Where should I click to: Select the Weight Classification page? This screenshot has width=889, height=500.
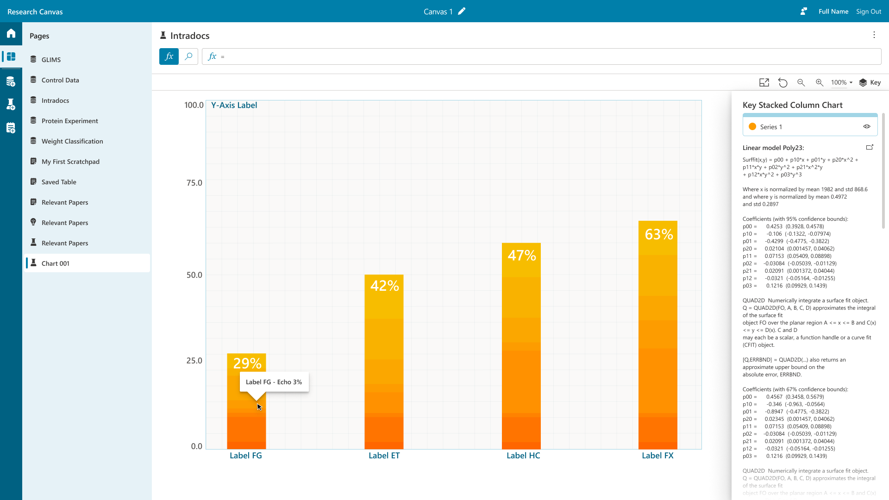point(72,141)
